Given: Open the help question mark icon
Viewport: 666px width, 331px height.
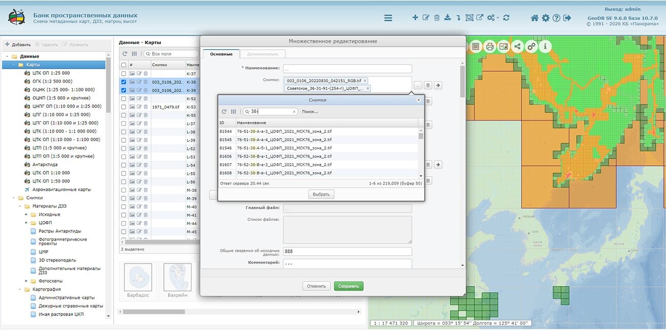Looking at the screenshot, I should 556,18.
